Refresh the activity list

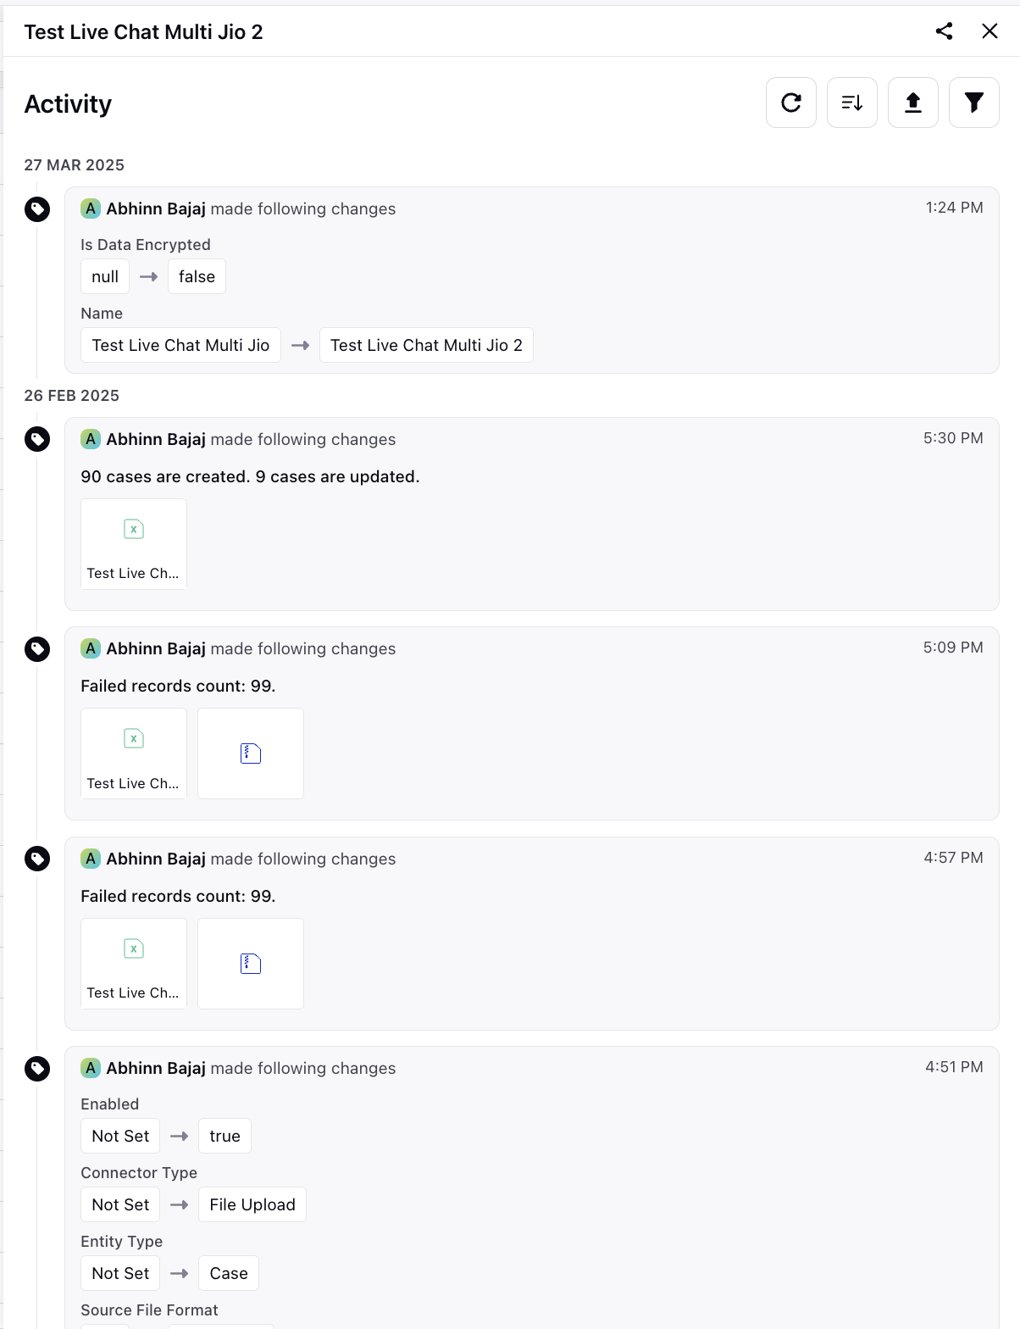pos(791,103)
